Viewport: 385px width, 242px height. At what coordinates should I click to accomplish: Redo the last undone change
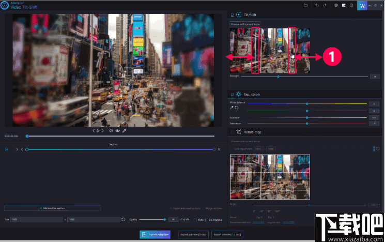[324, 5]
